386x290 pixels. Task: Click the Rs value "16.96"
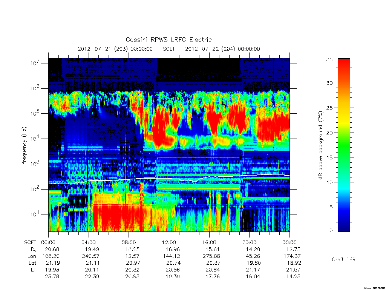click(172, 249)
